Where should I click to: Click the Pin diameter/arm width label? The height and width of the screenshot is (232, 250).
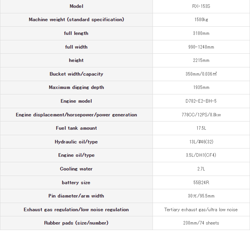pos(76,196)
